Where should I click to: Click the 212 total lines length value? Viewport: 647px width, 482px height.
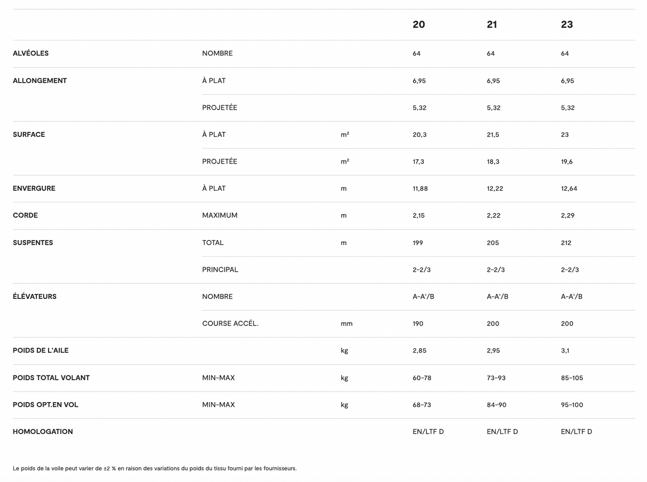pyautogui.click(x=566, y=243)
